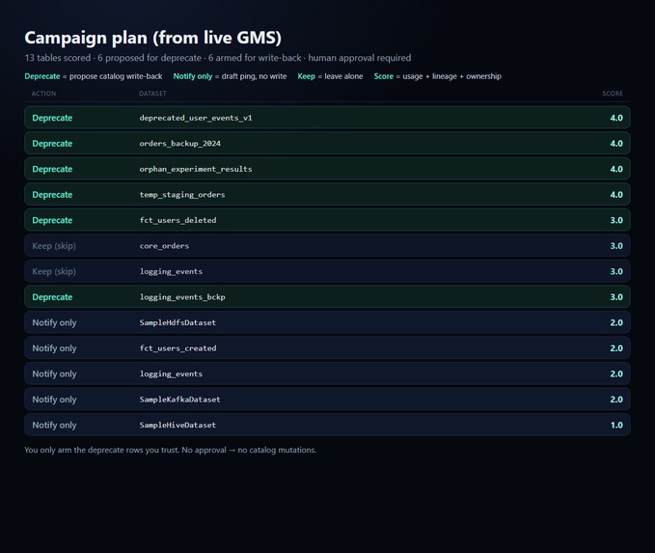Click the 3.0 score for core_orders
Image resolution: width=655 pixels, height=553 pixels.
(616, 246)
